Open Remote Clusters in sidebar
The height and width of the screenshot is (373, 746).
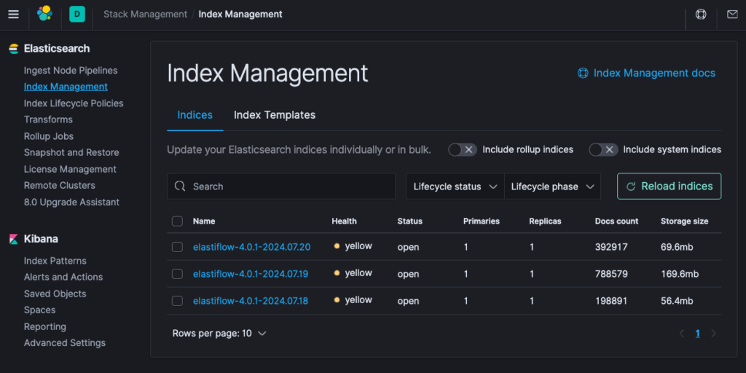(60, 186)
